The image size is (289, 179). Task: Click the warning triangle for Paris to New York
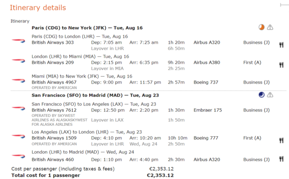[270, 27]
